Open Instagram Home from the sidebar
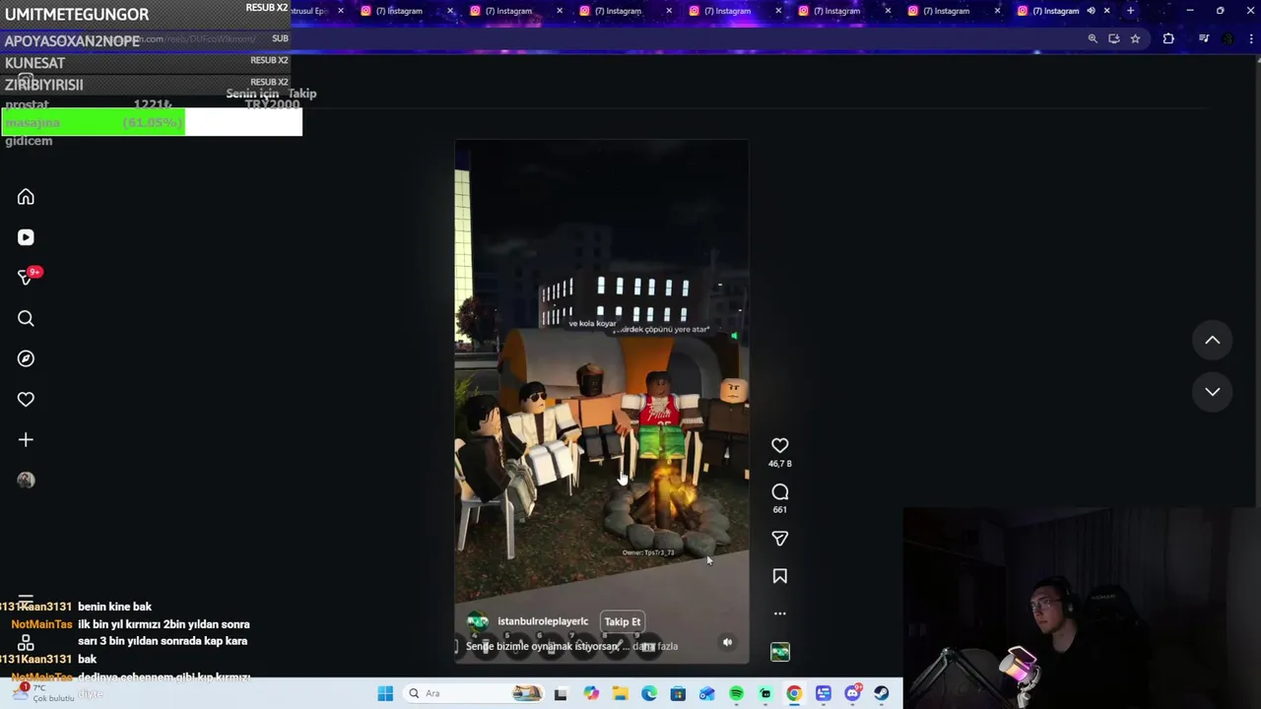This screenshot has width=1261, height=709. [x=26, y=197]
